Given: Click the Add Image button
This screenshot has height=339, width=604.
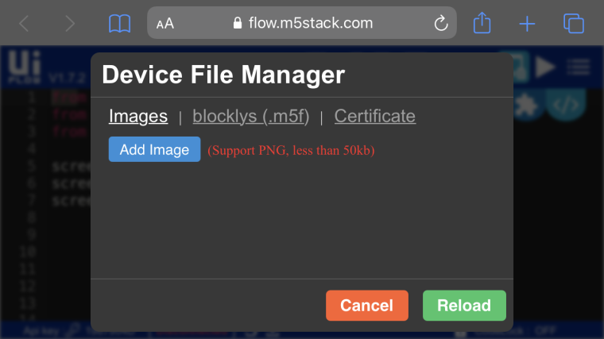Looking at the screenshot, I should 154,149.
